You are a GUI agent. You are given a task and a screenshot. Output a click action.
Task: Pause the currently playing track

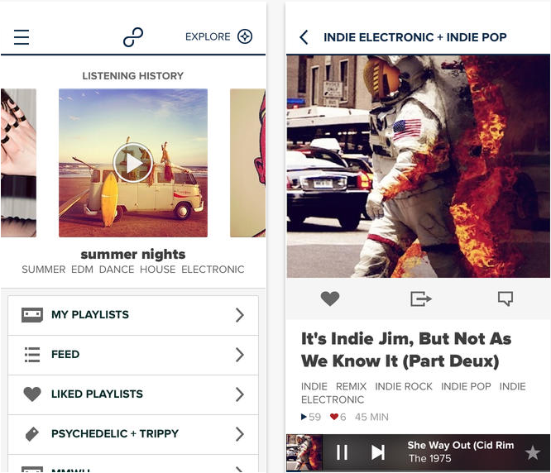[x=342, y=452]
